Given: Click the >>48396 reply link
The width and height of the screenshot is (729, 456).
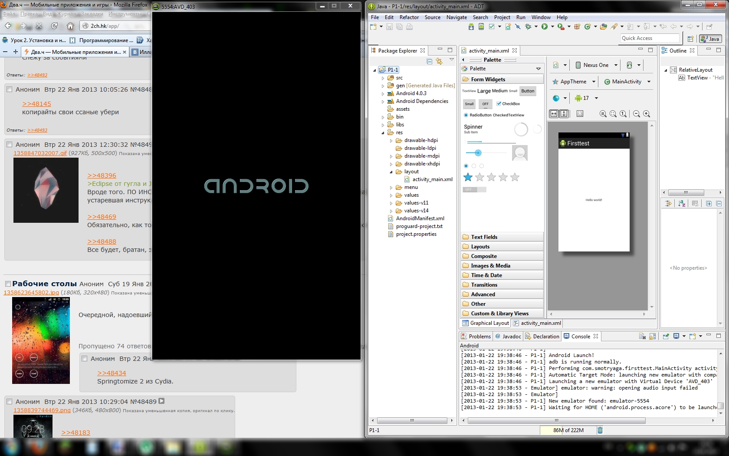Looking at the screenshot, I should coord(102,175).
